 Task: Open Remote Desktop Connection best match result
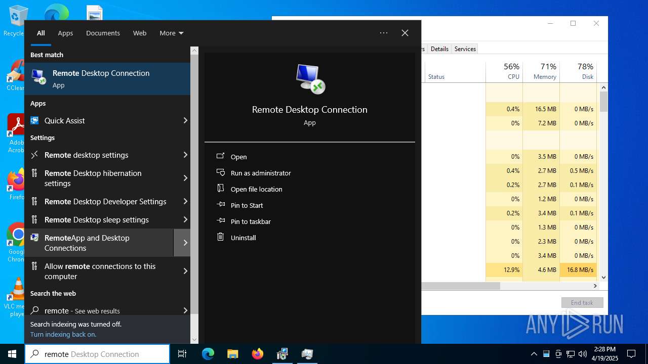[x=107, y=78]
